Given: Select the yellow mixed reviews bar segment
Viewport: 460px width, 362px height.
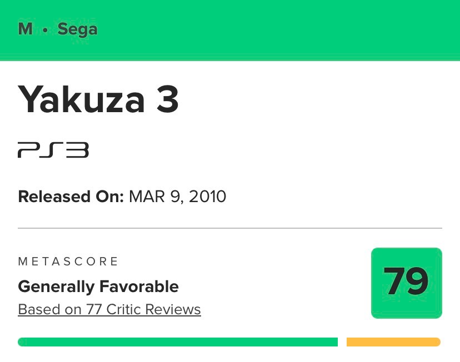Looking at the screenshot, I should [x=393, y=342].
